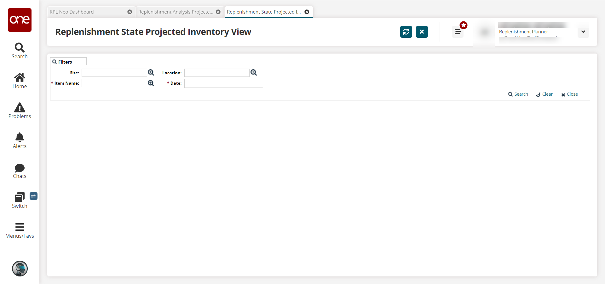Open the Switch windows icon
605x284 pixels.
(x=20, y=201)
